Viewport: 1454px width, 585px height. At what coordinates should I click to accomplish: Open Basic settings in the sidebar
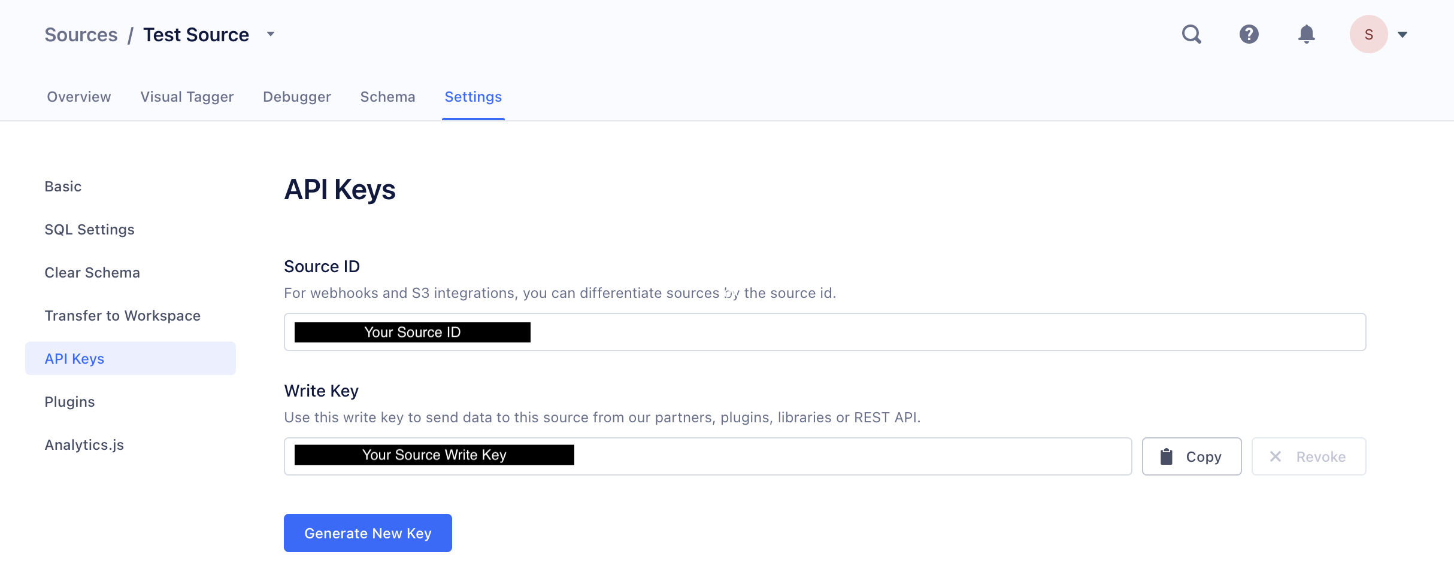[63, 187]
